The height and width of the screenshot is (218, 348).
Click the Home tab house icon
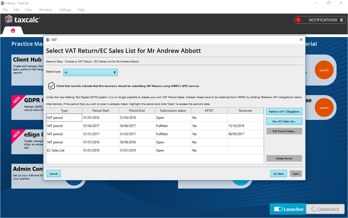tap(13, 31)
